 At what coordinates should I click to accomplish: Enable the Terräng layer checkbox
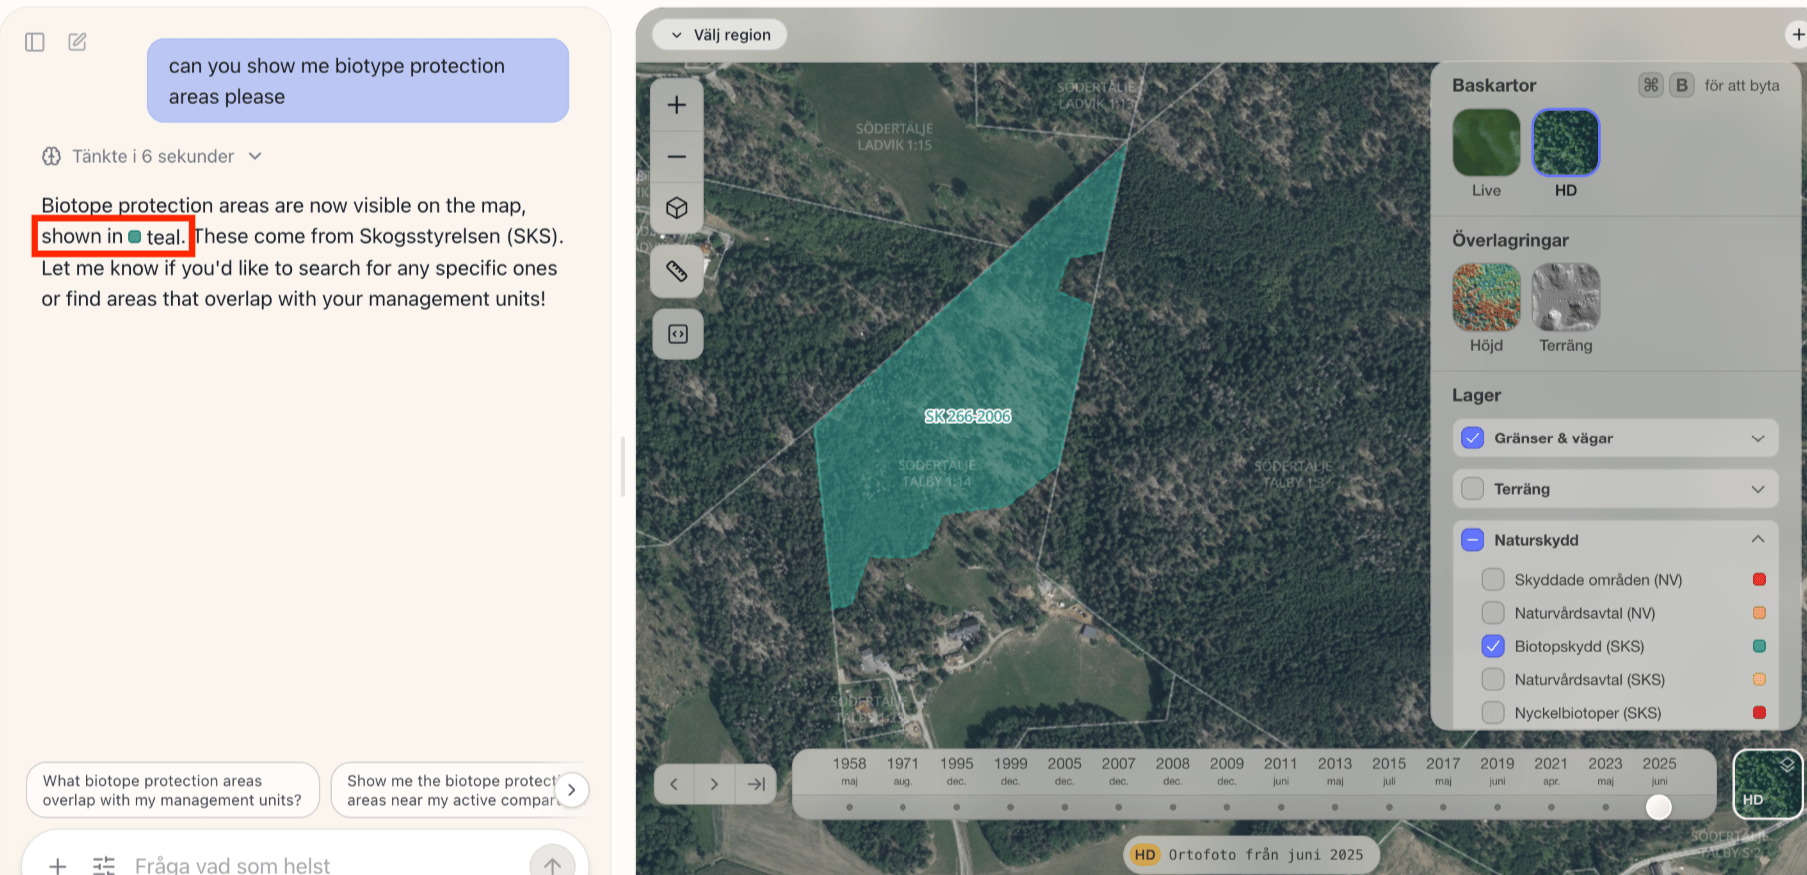1472,489
